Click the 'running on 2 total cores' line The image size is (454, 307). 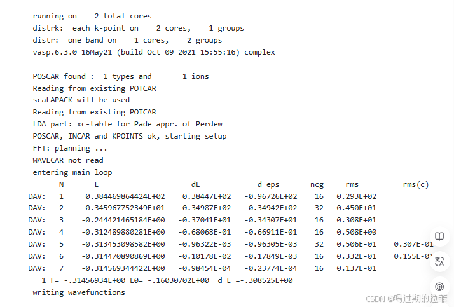[x=92, y=16]
